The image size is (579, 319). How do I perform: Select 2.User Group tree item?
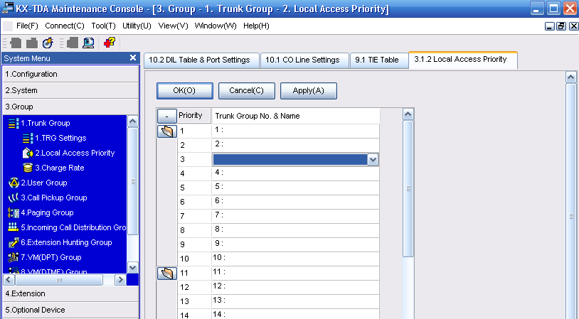[x=44, y=183]
